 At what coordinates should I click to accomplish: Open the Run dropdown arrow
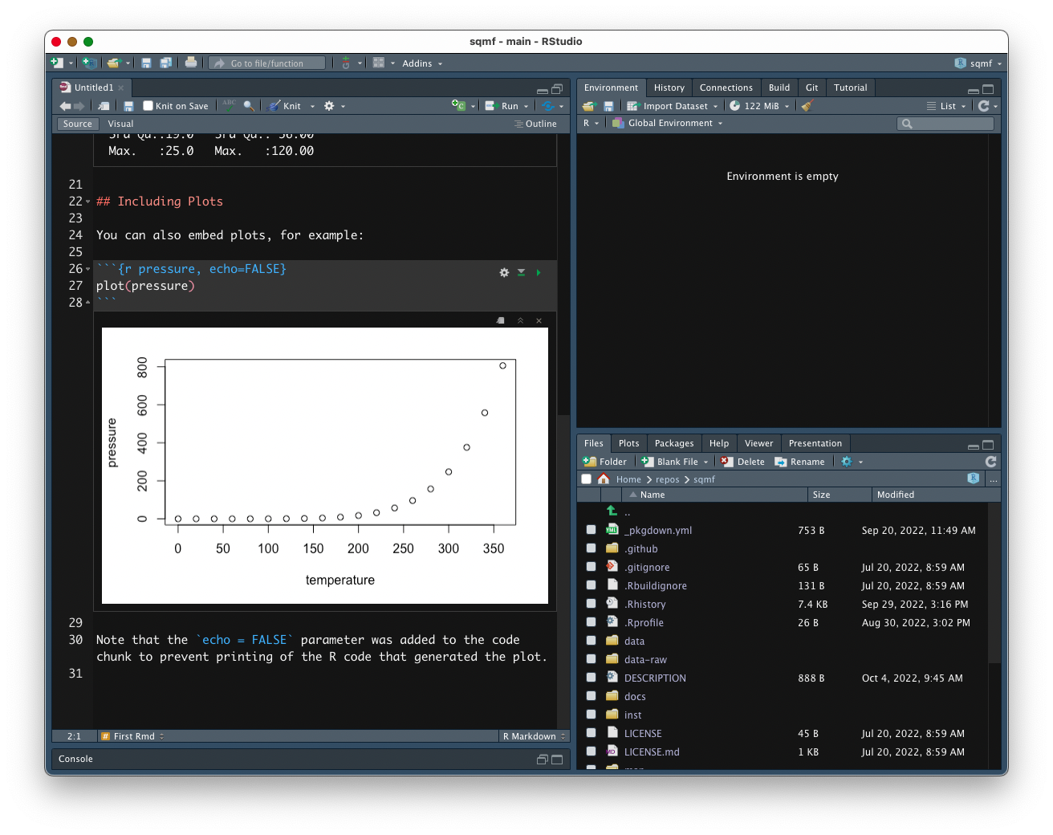pyautogui.click(x=526, y=106)
